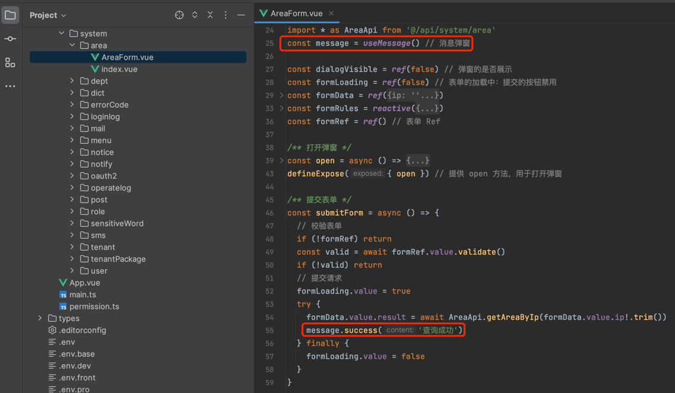Open Project panel options menu (three dots)
Screen dimensions: 675x393
[x=226, y=15]
